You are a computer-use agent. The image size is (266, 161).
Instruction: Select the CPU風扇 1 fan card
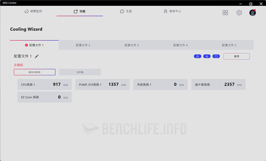pyautogui.click(x=44, y=84)
